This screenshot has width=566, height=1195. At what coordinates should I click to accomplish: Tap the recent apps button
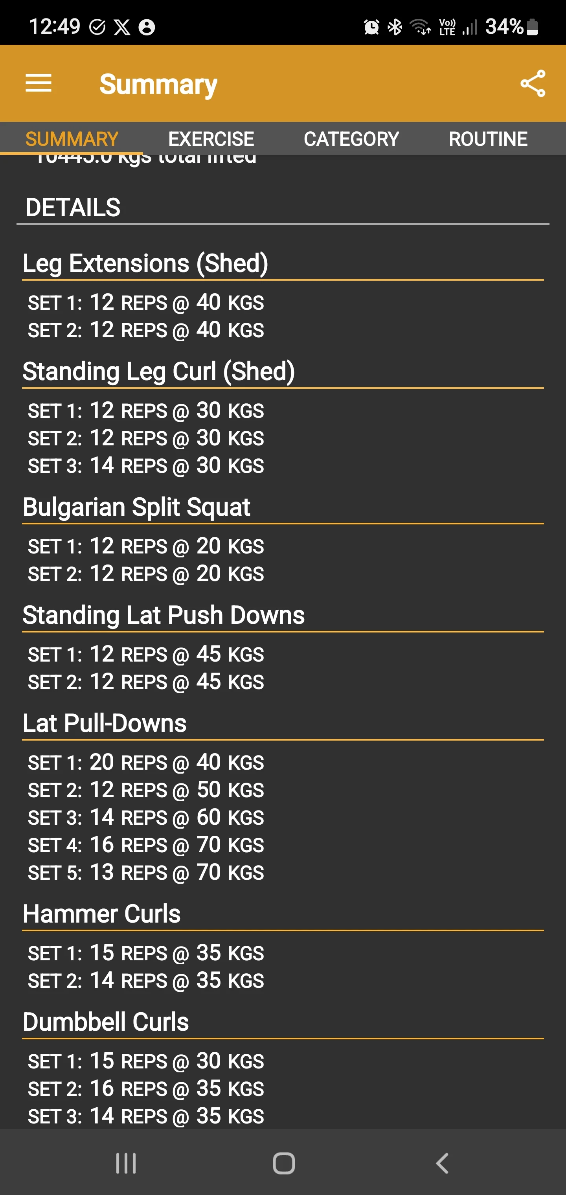pyautogui.click(x=125, y=1162)
